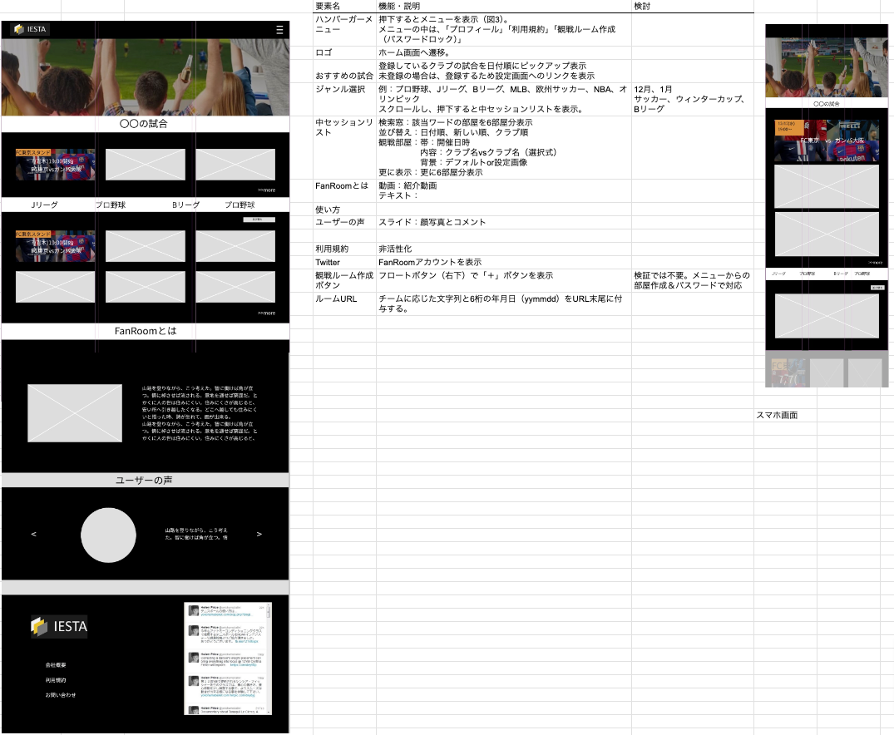Click the IESTA logo in the top header
Image resolution: width=894 pixels, height=735 pixels.
(x=30, y=29)
